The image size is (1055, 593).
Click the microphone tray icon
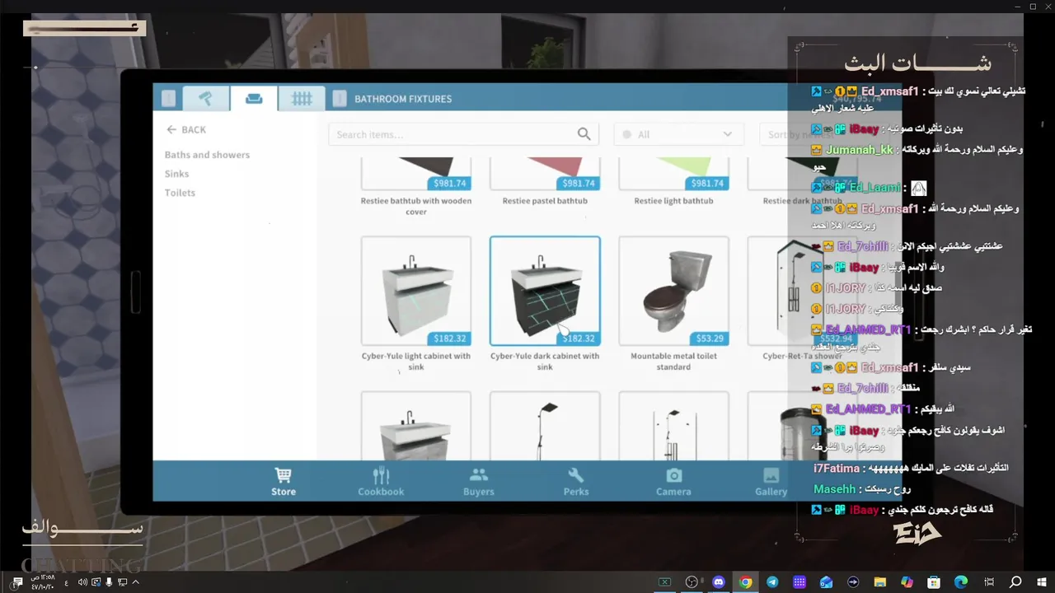(x=110, y=582)
